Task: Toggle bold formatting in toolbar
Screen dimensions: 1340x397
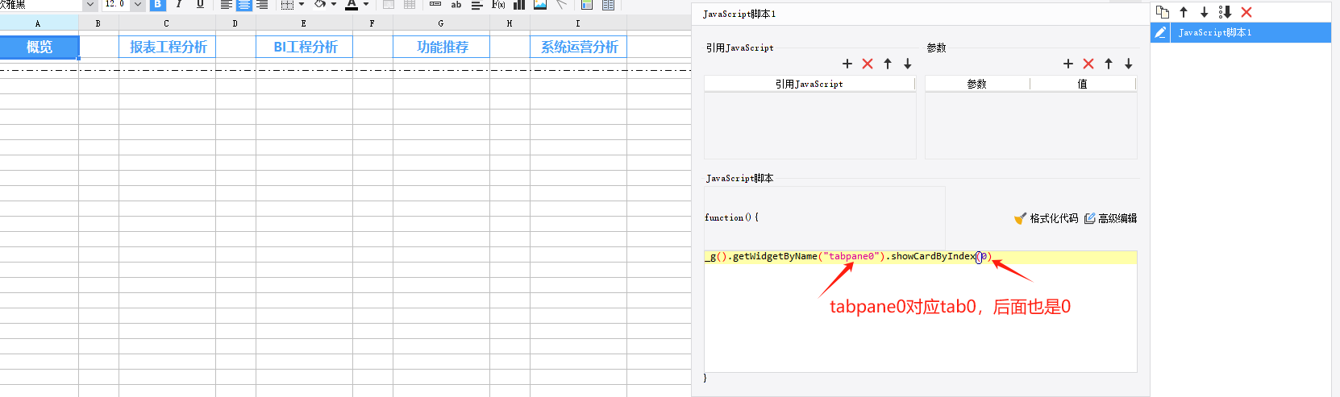Action: point(158,4)
